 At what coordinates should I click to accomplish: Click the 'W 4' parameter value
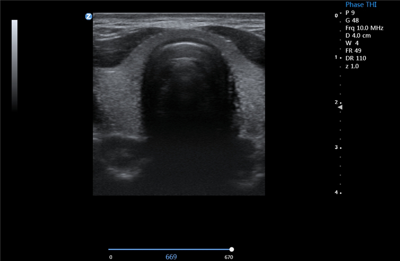coord(352,43)
